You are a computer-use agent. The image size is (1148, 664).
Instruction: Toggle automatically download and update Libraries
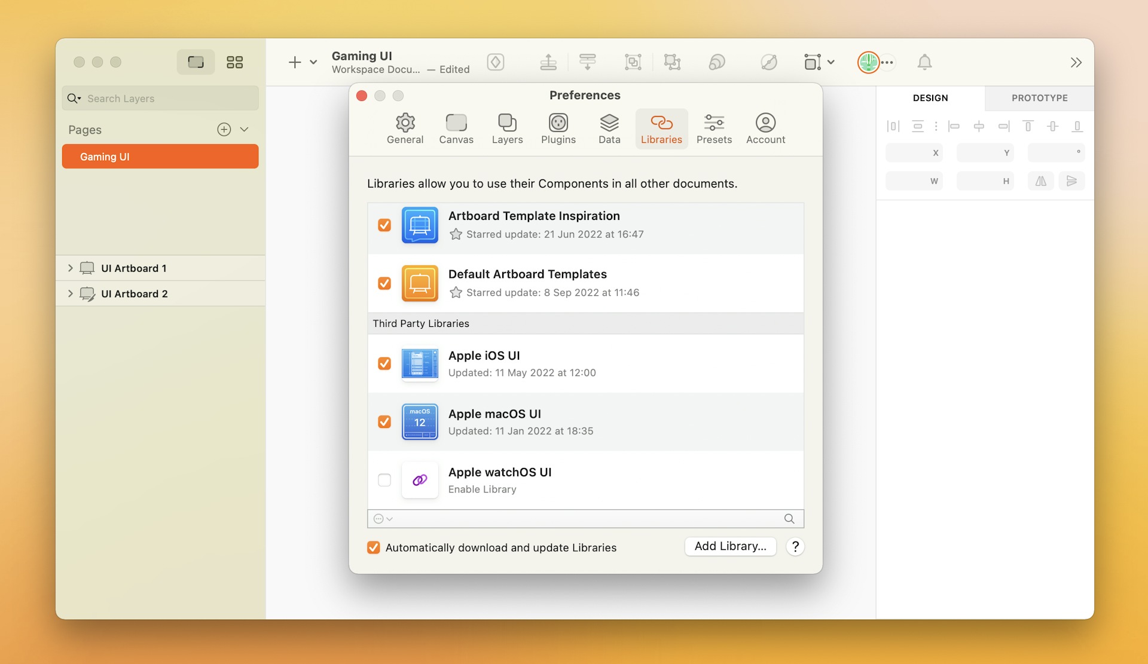coord(374,547)
